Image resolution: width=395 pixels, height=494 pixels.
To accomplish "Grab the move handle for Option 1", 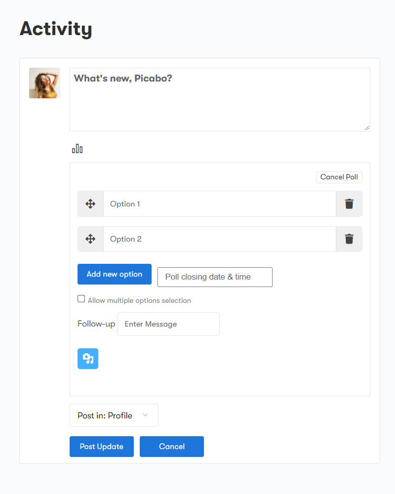I will pyautogui.click(x=90, y=204).
